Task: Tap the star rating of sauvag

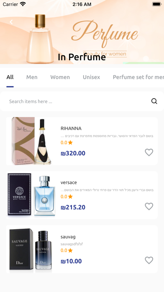Action: tap(67, 250)
